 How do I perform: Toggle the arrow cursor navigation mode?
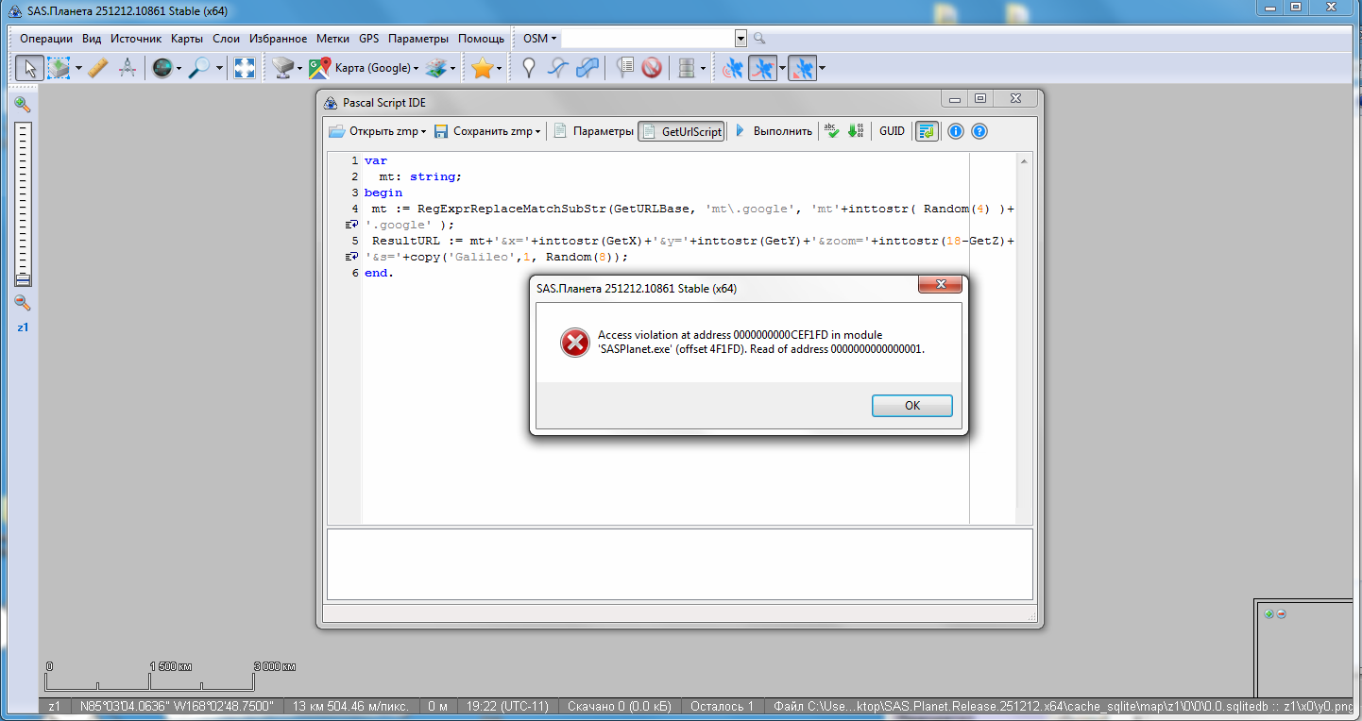28,68
